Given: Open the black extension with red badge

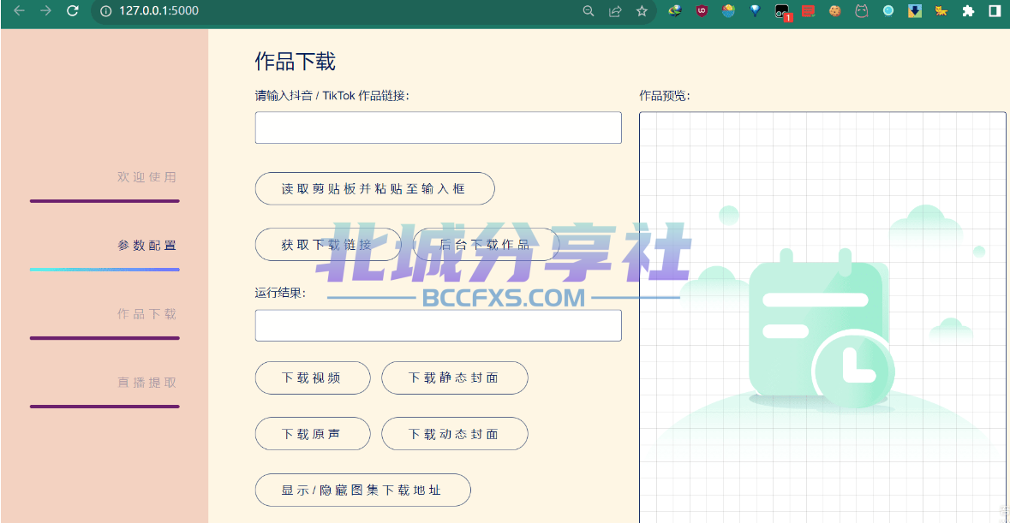Looking at the screenshot, I should 782,12.
